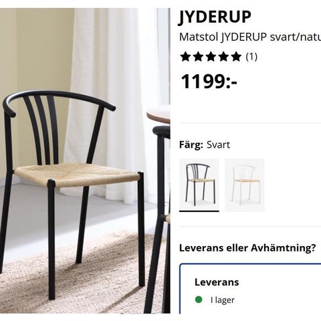The height and width of the screenshot is (321, 321).
Task: Click the 'Färg: Svart' color label
Action: [205, 145]
